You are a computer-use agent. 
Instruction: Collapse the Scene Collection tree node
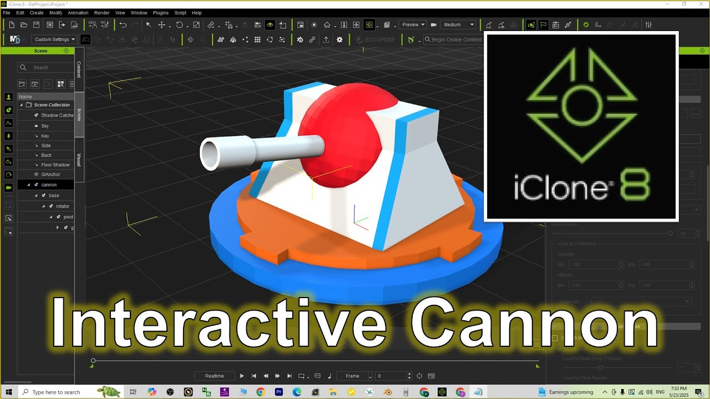click(22, 105)
